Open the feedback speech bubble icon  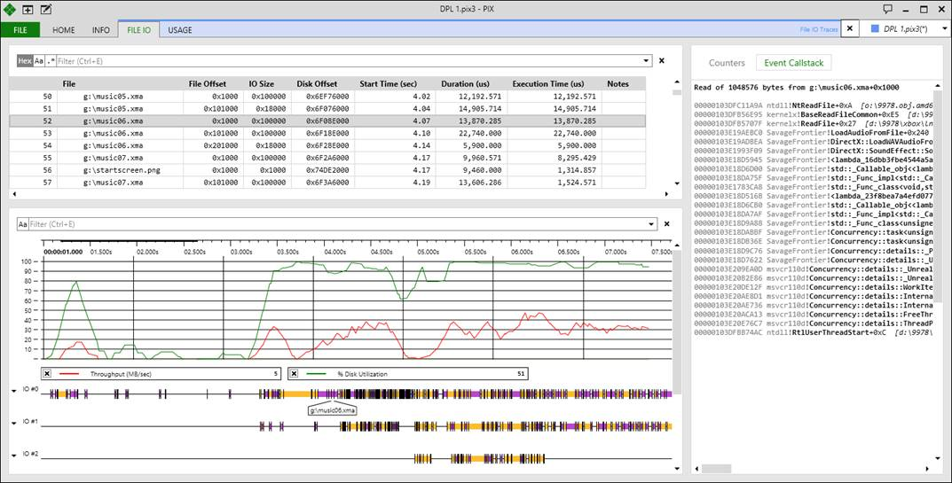[887, 9]
